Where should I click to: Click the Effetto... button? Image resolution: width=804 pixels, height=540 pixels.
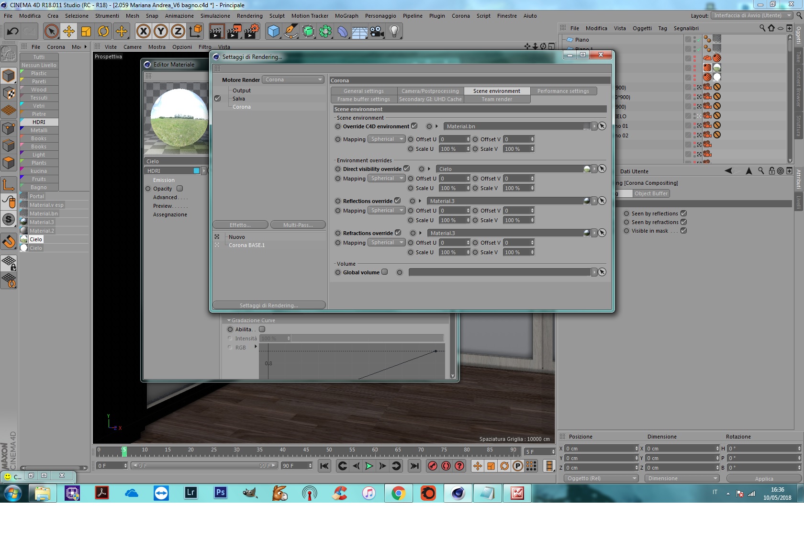[x=240, y=225]
